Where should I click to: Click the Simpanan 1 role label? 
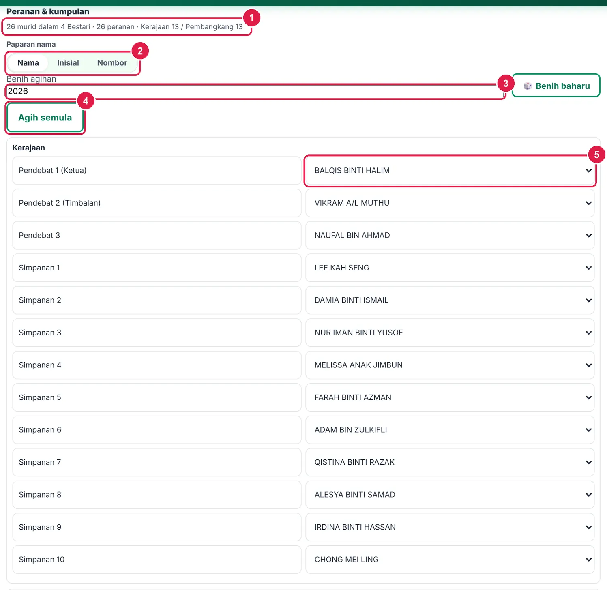pyautogui.click(x=157, y=268)
